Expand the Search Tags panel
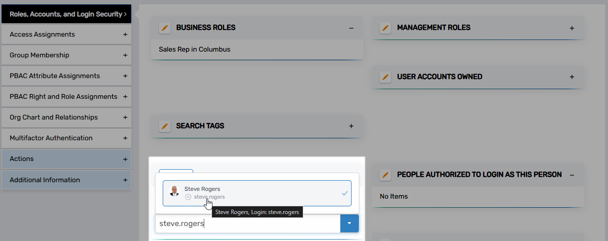 [351, 126]
